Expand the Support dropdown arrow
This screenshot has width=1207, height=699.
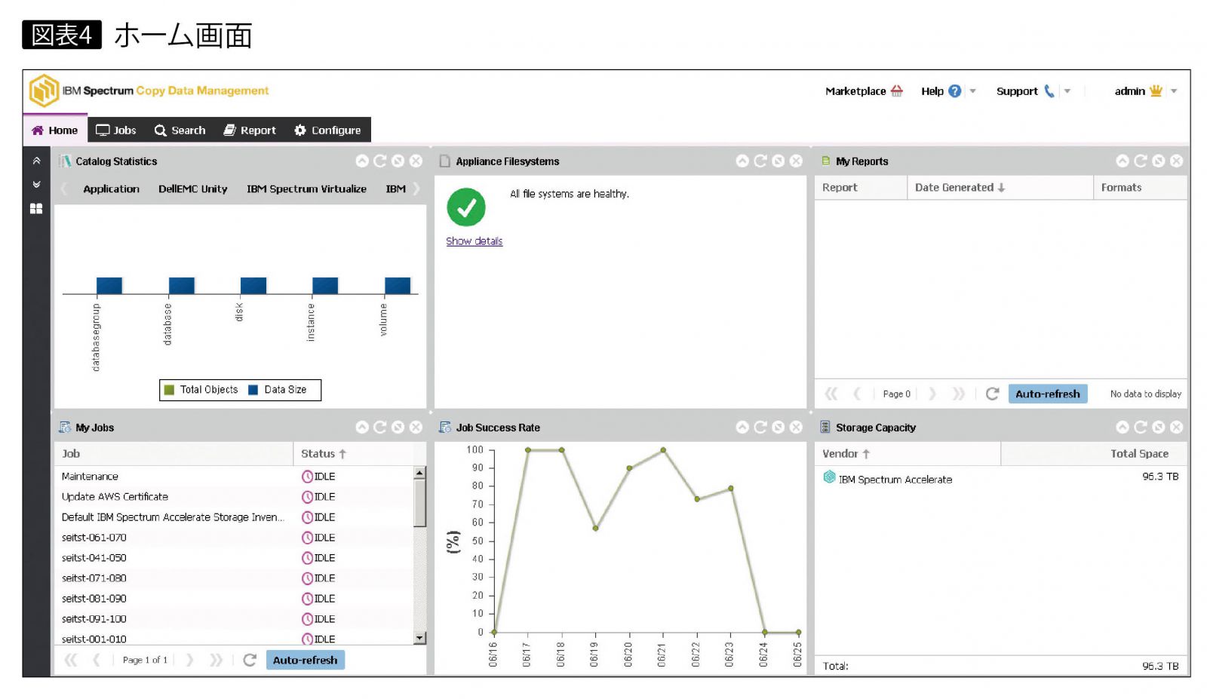tap(1067, 91)
